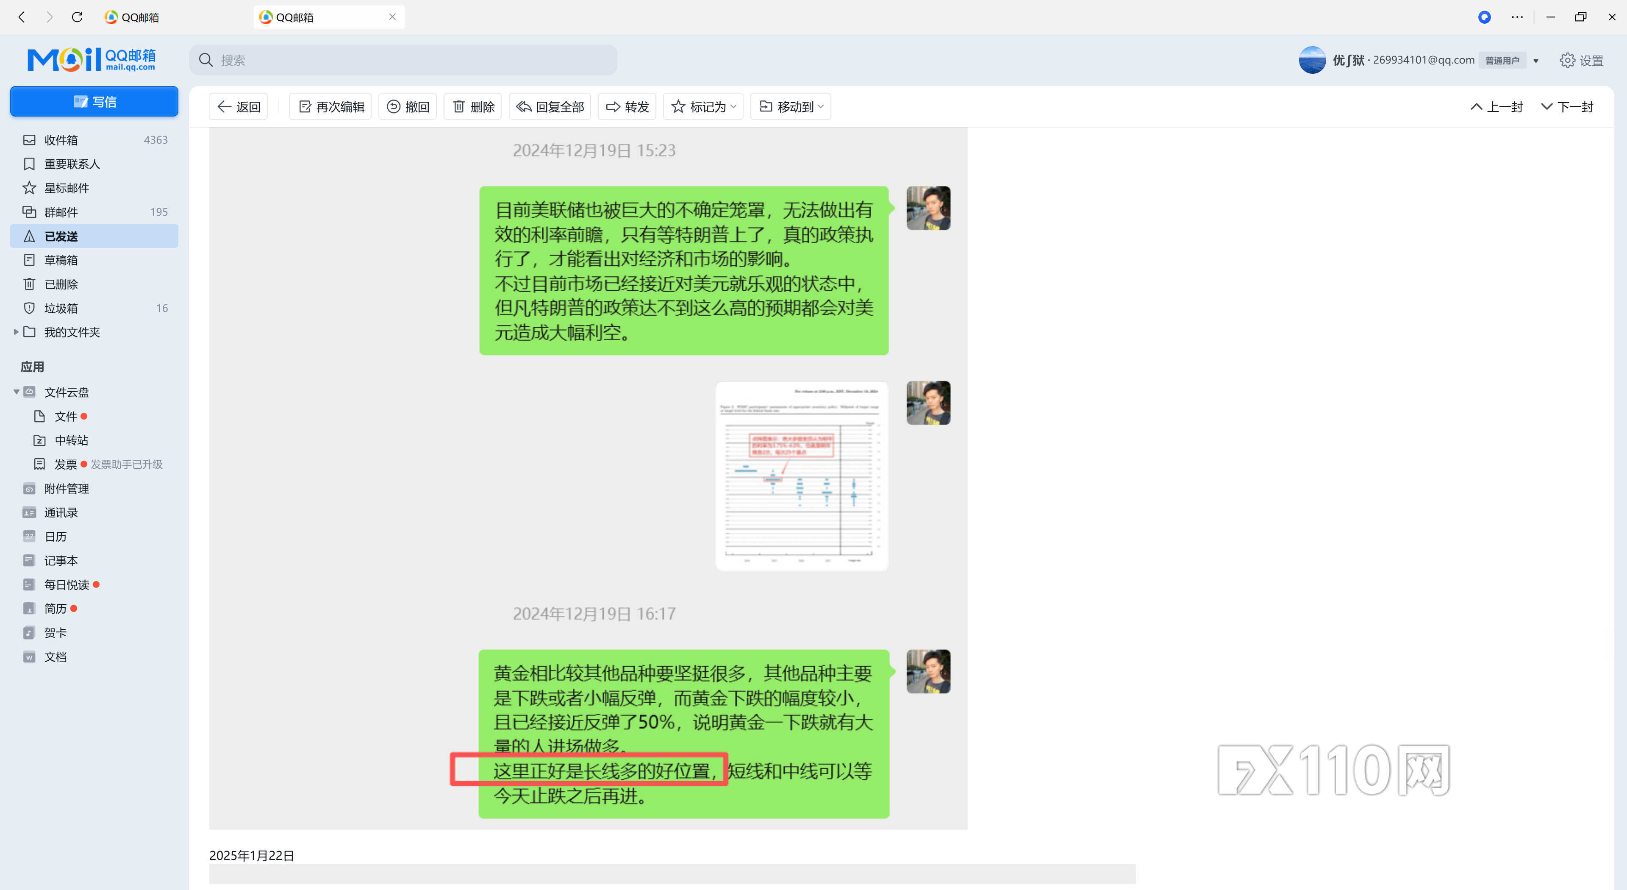The height and width of the screenshot is (890, 1627).
Task: Go to next mail 下一封
Action: pyautogui.click(x=1567, y=107)
